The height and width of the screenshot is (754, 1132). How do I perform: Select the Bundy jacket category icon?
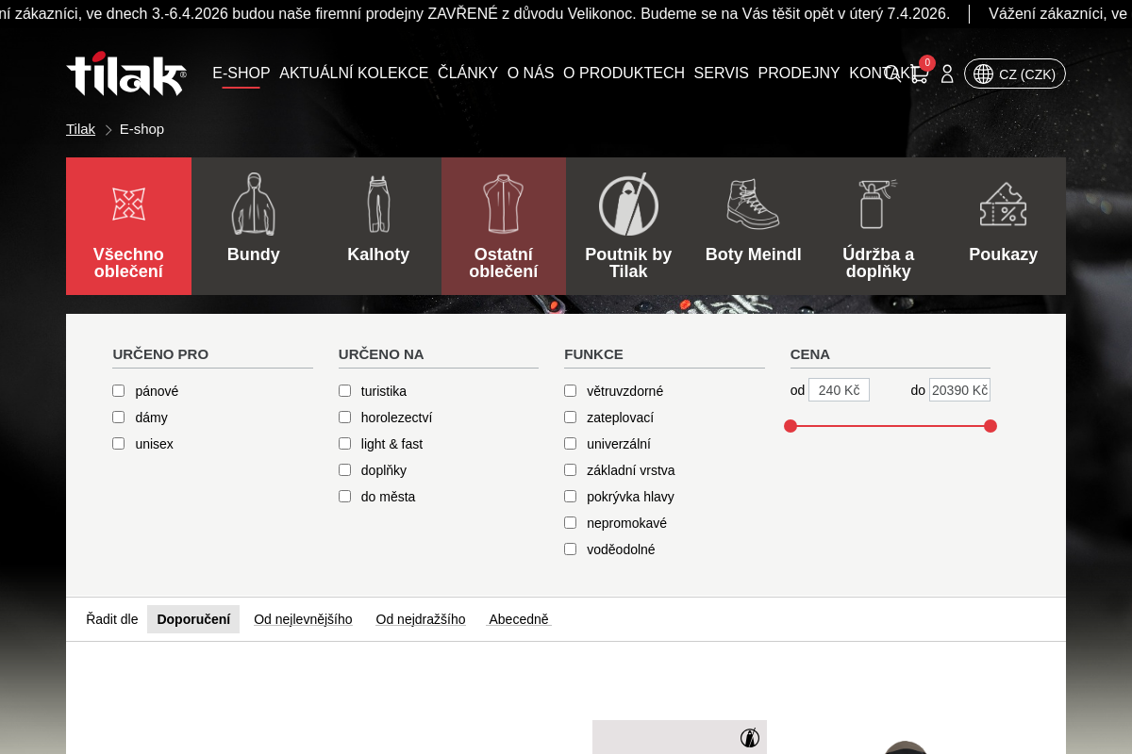tap(253, 205)
